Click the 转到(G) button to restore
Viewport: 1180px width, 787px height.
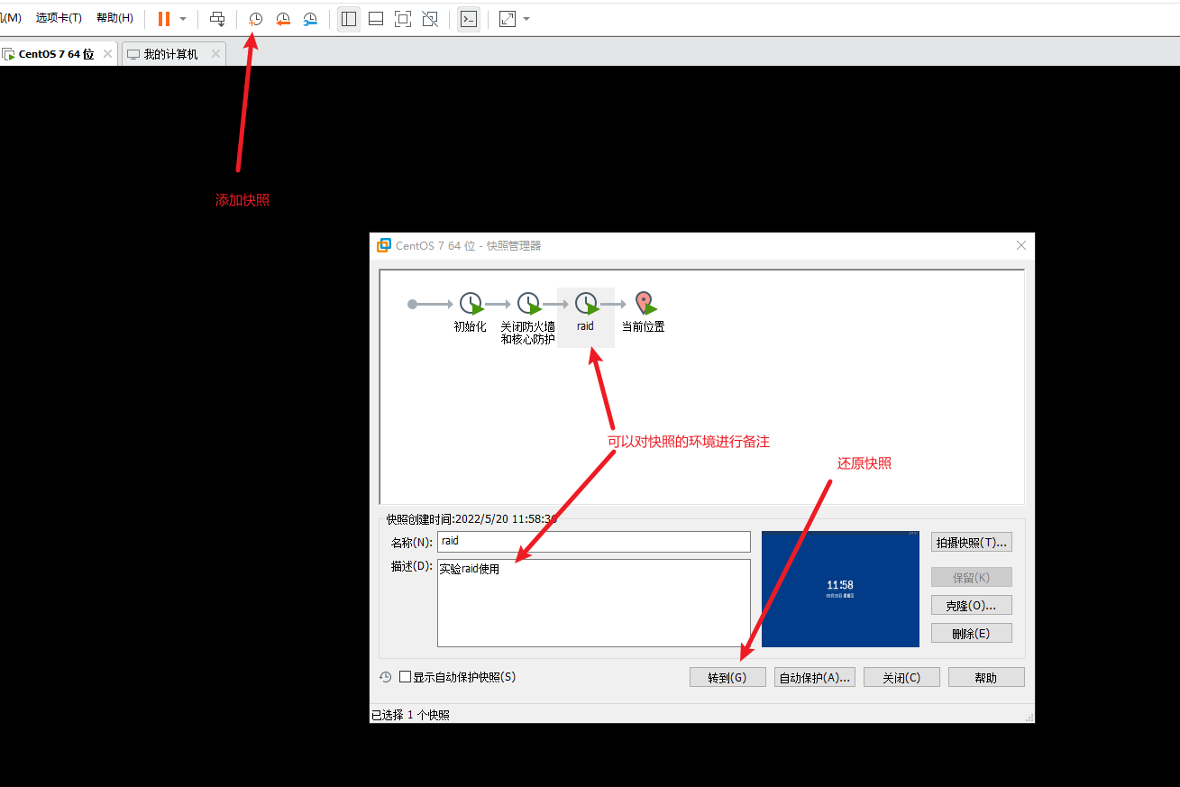point(727,678)
